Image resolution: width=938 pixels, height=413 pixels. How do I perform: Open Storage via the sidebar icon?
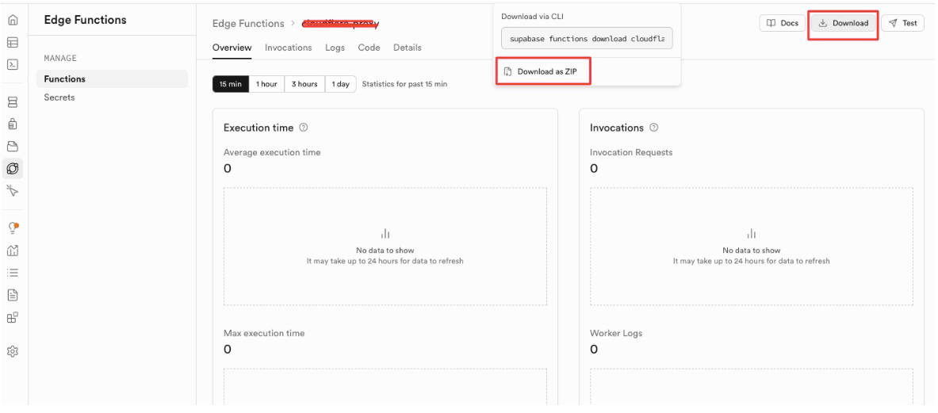click(13, 147)
